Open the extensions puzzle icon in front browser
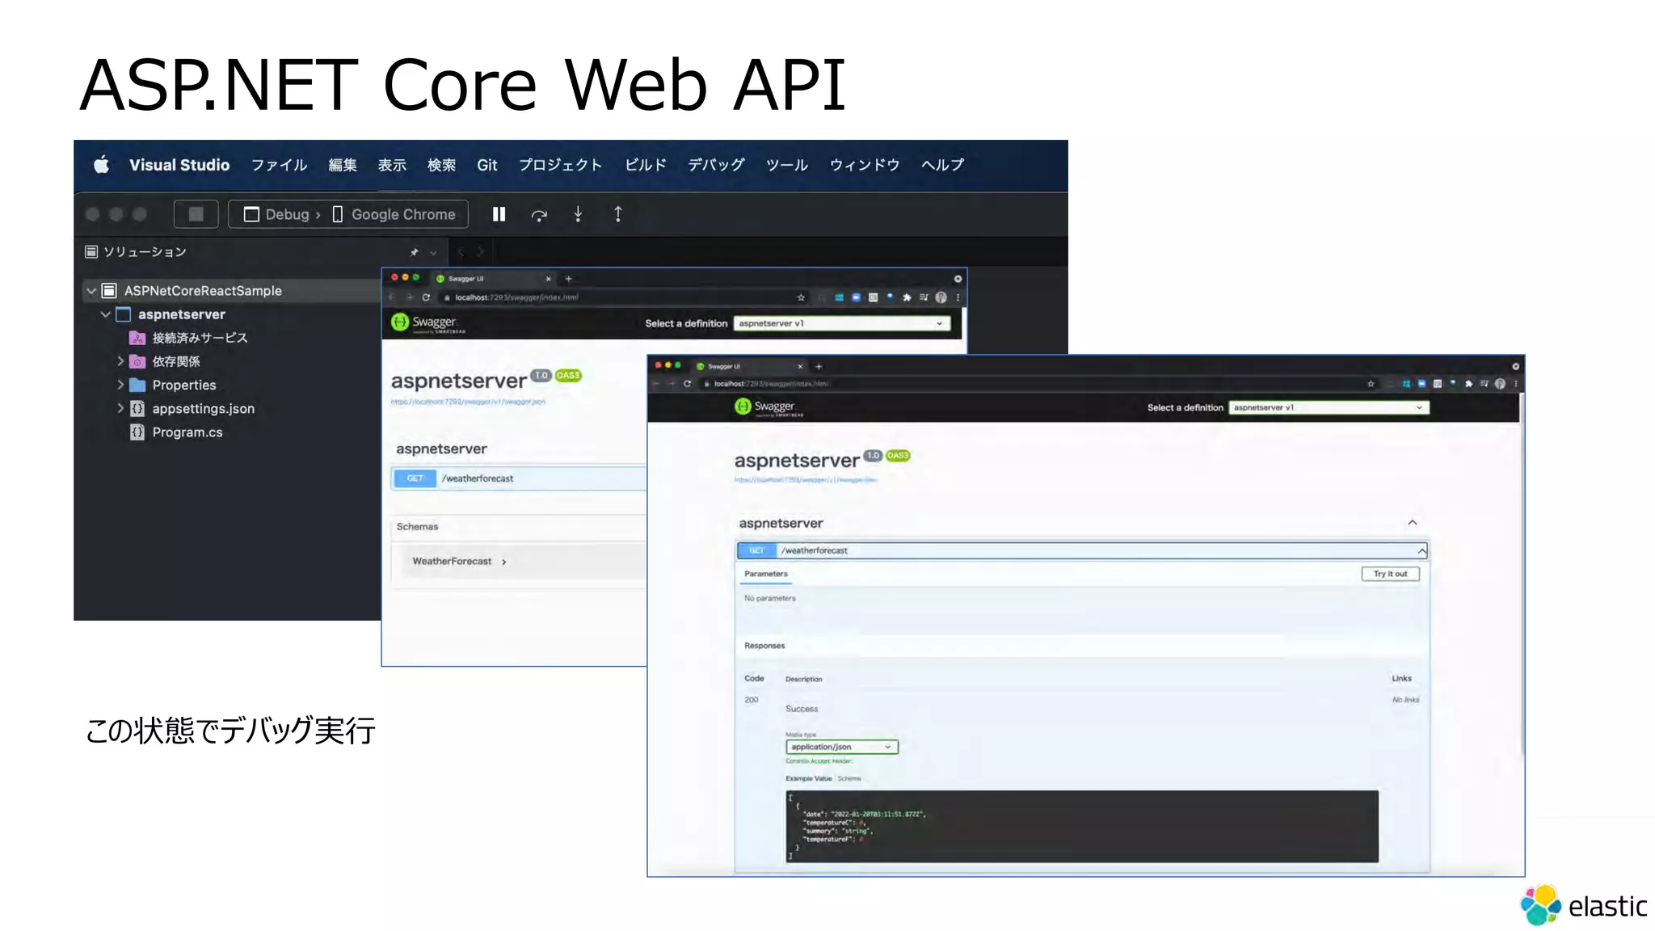The height and width of the screenshot is (931, 1655). (1468, 384)
